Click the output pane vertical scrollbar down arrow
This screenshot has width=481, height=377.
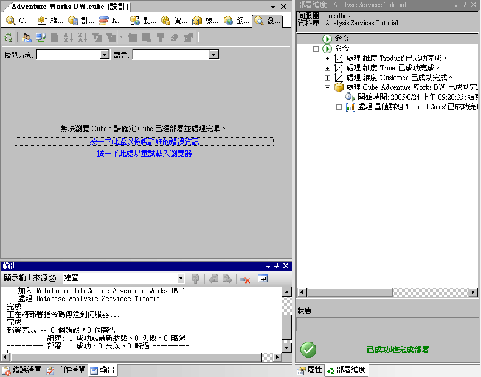[x=286, y=347]
